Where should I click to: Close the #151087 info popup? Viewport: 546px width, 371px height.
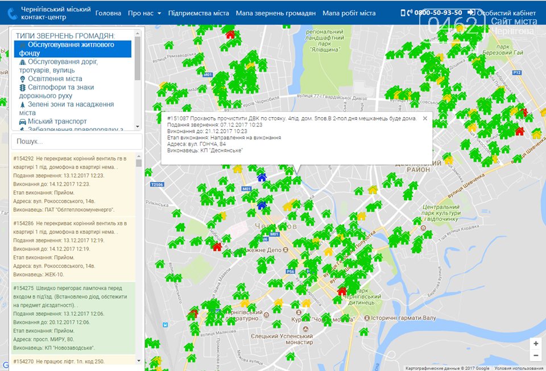pyautogui.click(x=425, y=118)
